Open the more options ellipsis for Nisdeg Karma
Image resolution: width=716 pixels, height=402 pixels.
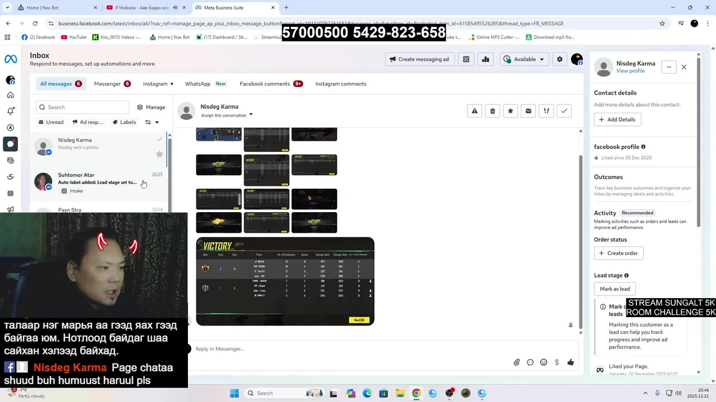click(668, 67)
